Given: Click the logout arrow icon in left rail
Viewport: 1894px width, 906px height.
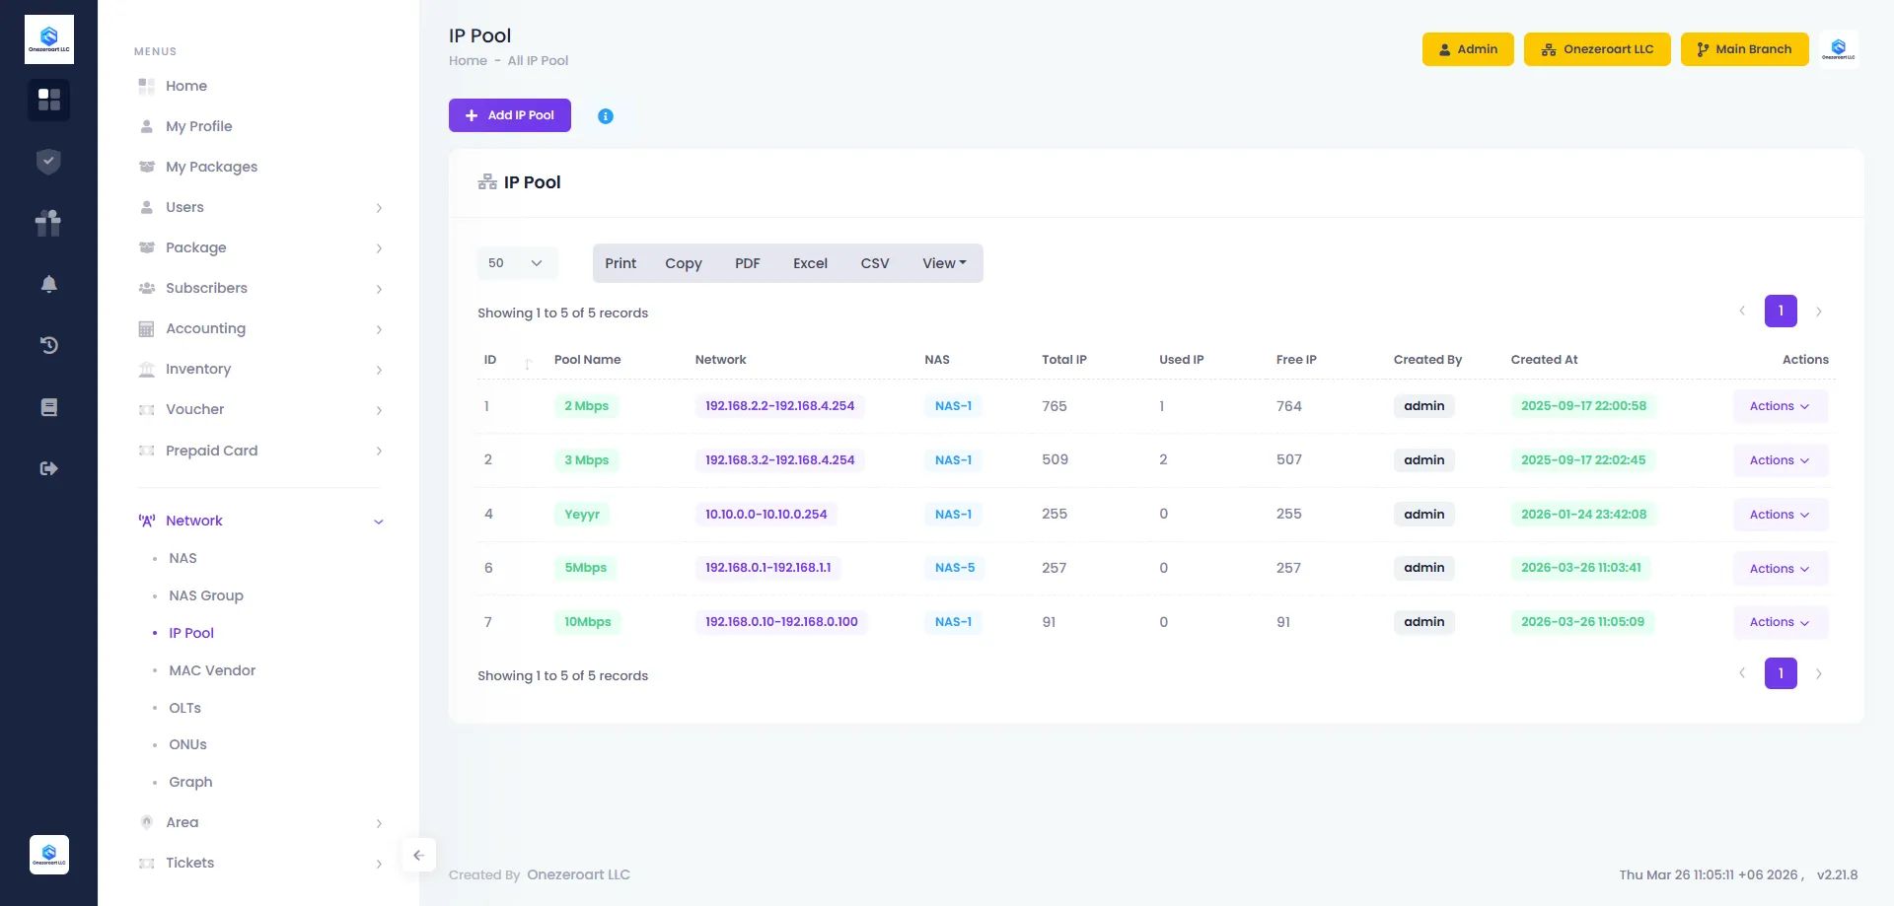Looking at the screenshot, I should [48, 468].
